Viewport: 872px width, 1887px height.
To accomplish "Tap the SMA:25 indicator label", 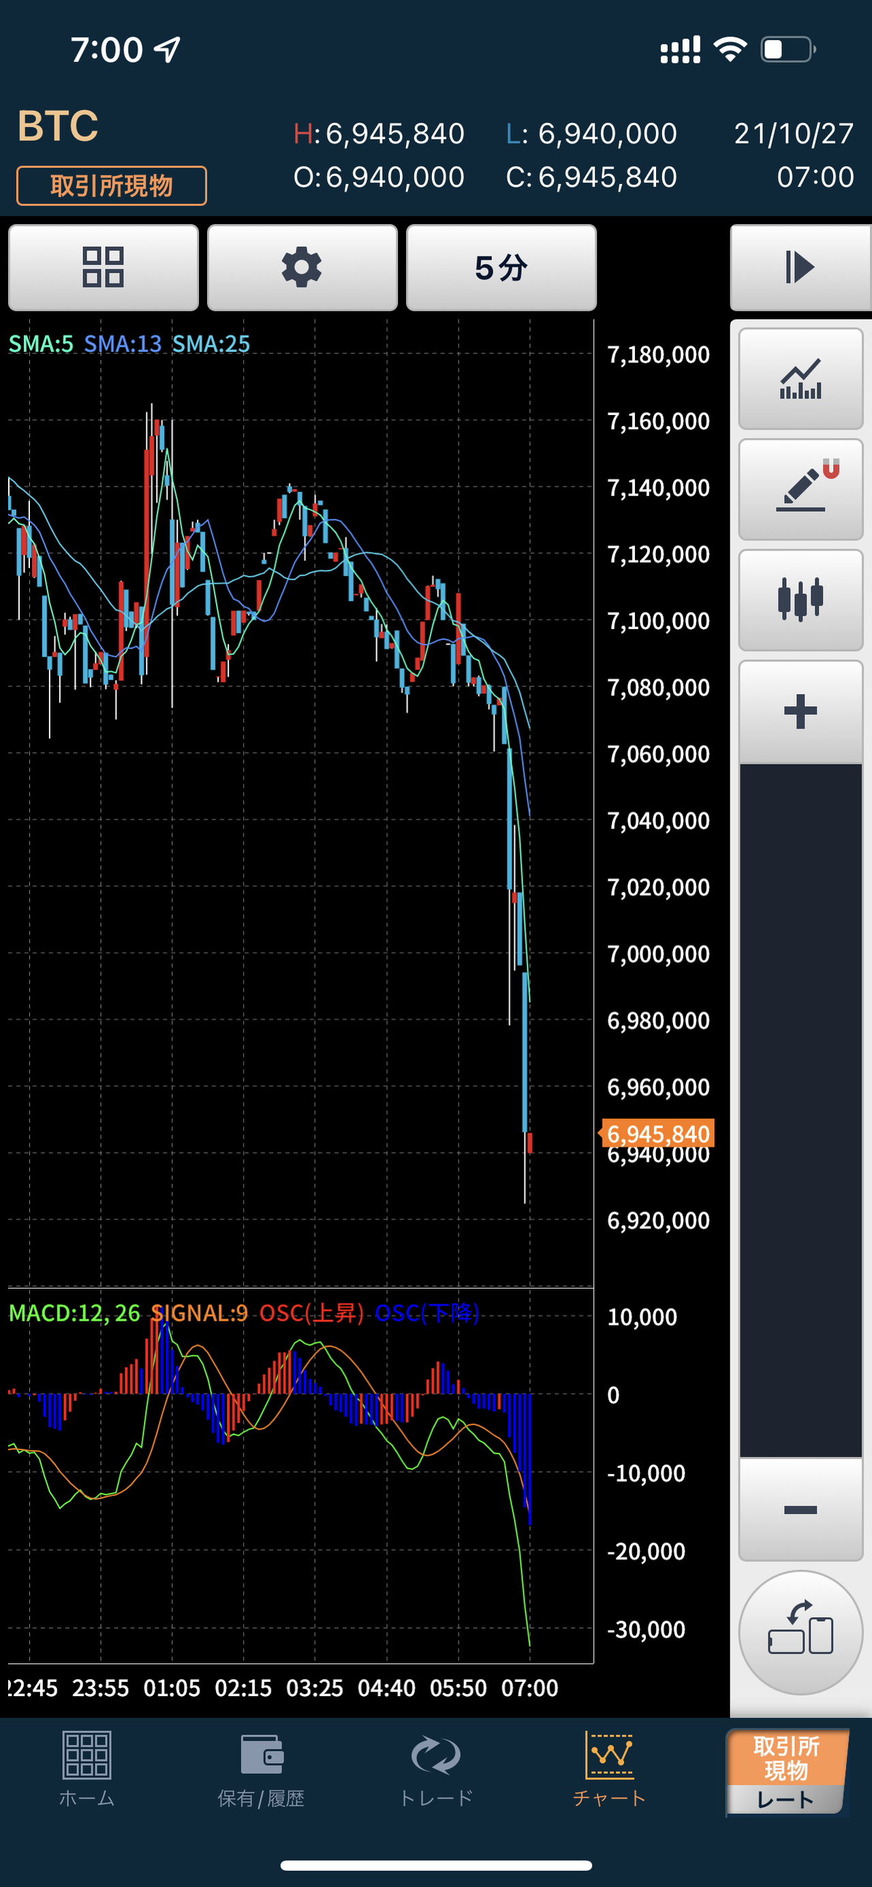I will (x=211, y=343).
